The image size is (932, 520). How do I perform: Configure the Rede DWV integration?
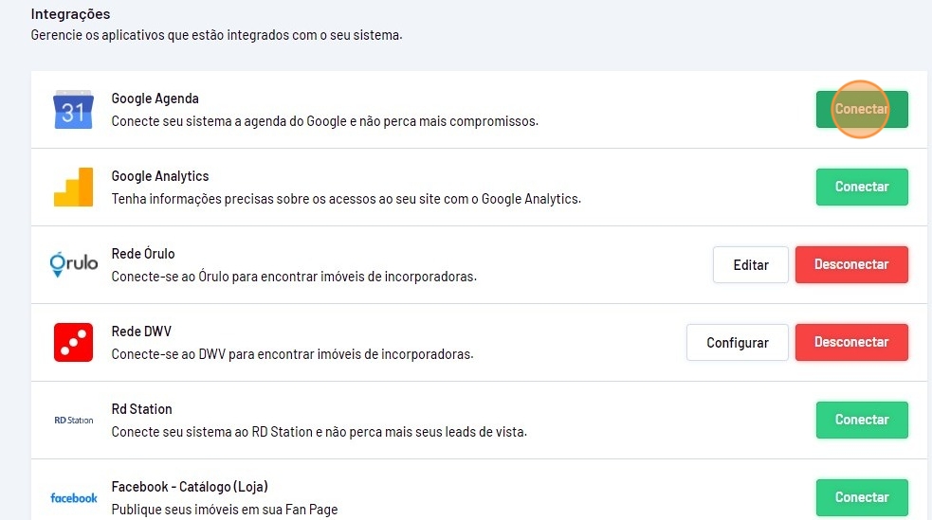tap(737, 342)
